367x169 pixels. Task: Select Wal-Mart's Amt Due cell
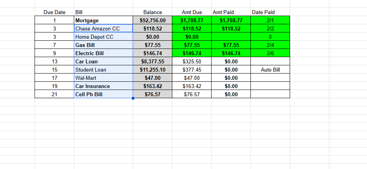coord(192,78)
